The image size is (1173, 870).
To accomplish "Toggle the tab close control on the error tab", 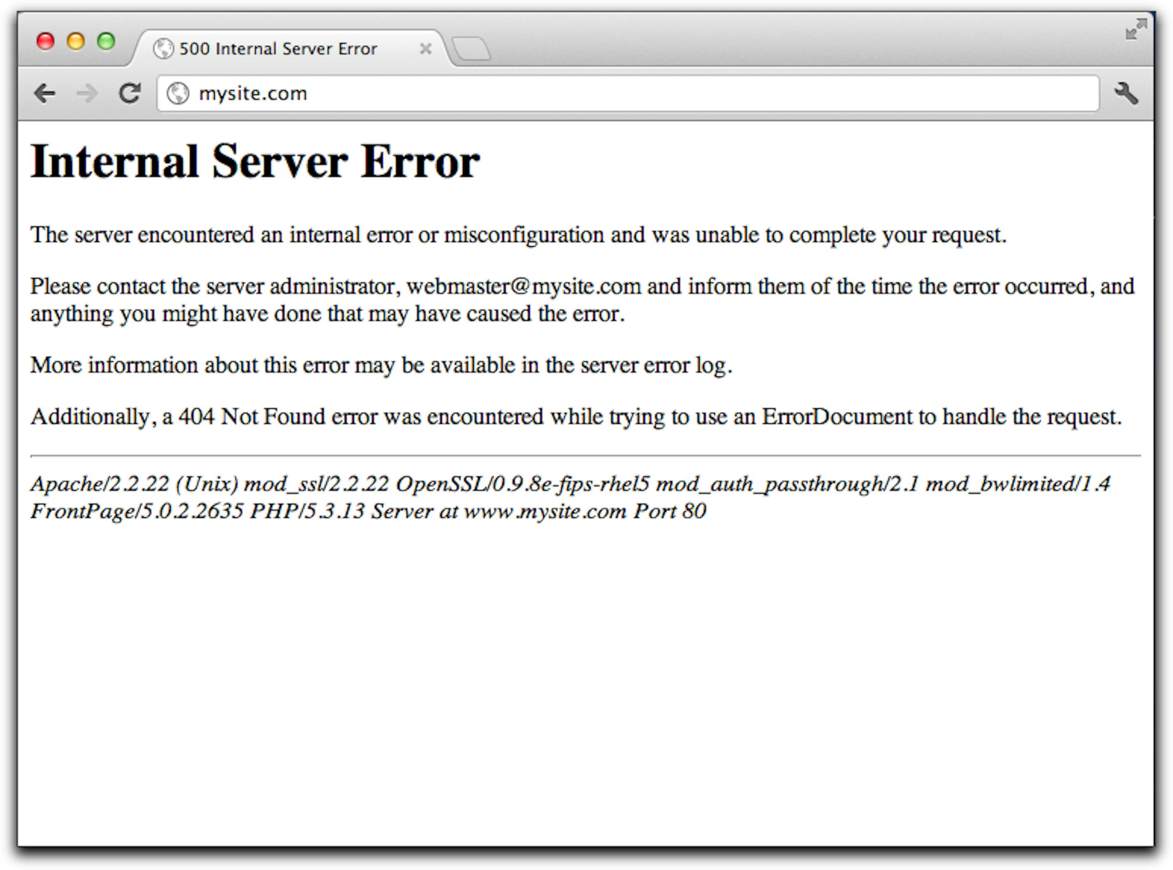I will pos(426,49).
